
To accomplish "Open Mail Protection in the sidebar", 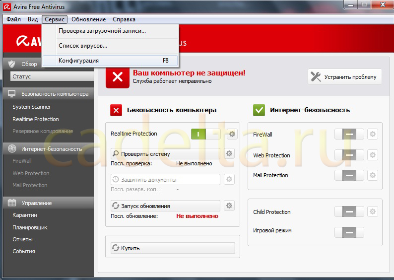I will (x=30, y=185).
